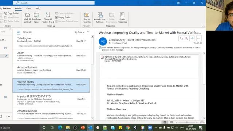Screen dimensions: 233x131
Task: Click Reply icon in reading pane
Action: (181, 39)
